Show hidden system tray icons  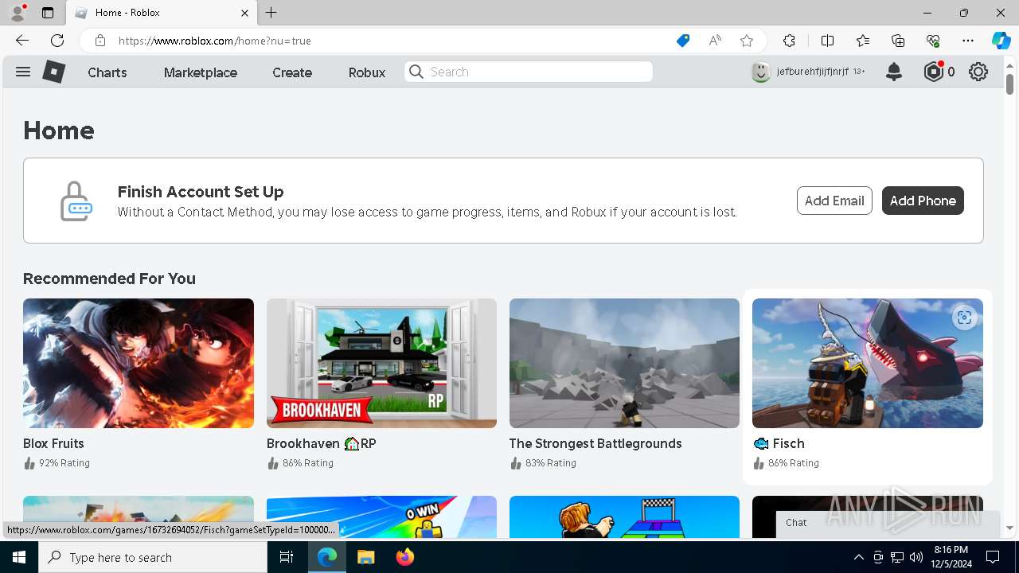(858, 557)
